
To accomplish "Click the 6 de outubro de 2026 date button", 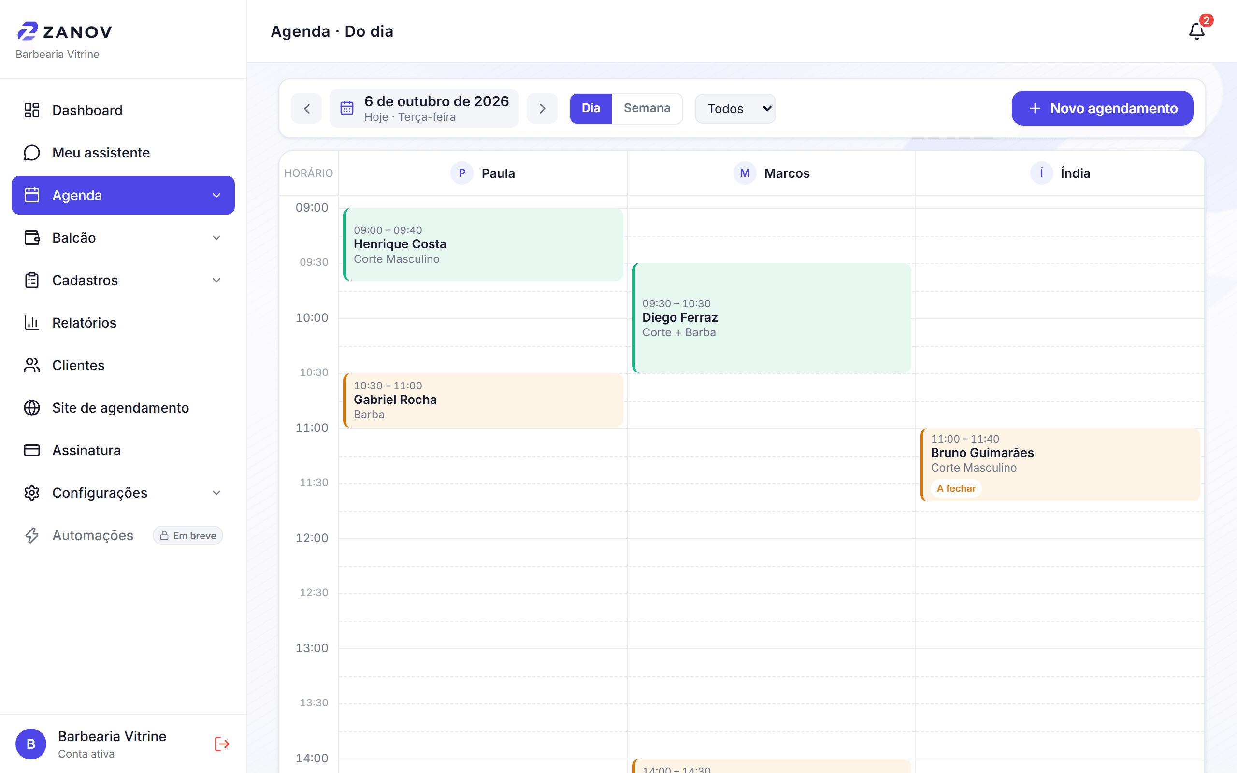I will 424,108.
